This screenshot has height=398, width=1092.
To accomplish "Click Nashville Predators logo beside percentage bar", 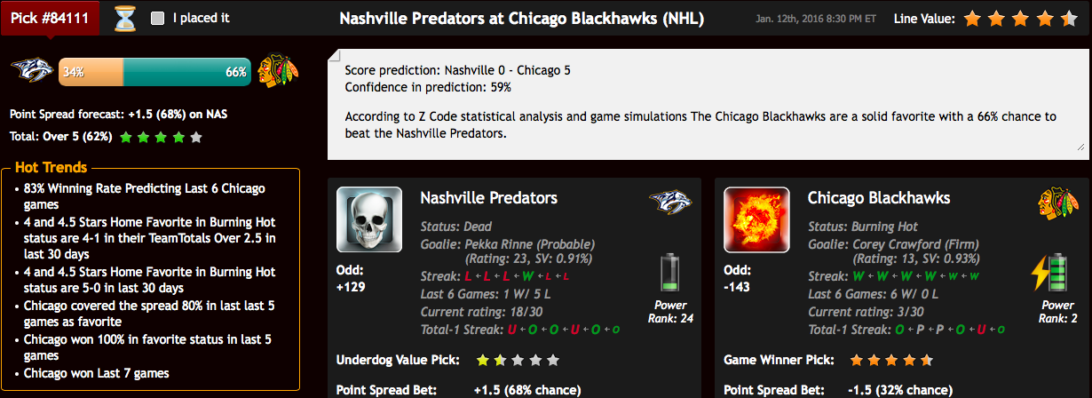I will click(x=32, y=72).
